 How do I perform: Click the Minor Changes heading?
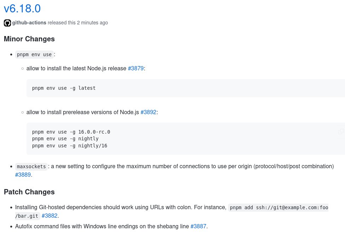(29, 39)
